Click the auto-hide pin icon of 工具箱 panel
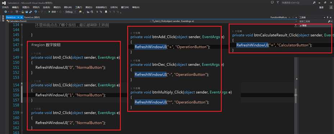The image size is (334, 134). 328,18
